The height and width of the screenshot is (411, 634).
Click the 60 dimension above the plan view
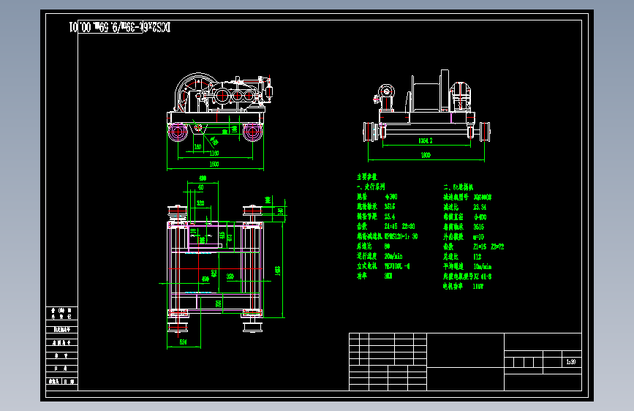point(201,187)
